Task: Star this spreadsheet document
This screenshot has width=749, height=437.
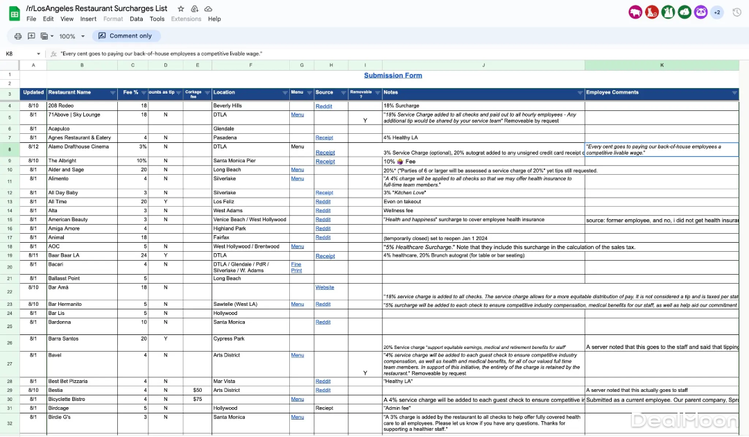Action: 181,9
